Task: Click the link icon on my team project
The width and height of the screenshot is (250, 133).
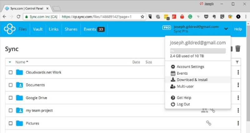Action: 212,110
